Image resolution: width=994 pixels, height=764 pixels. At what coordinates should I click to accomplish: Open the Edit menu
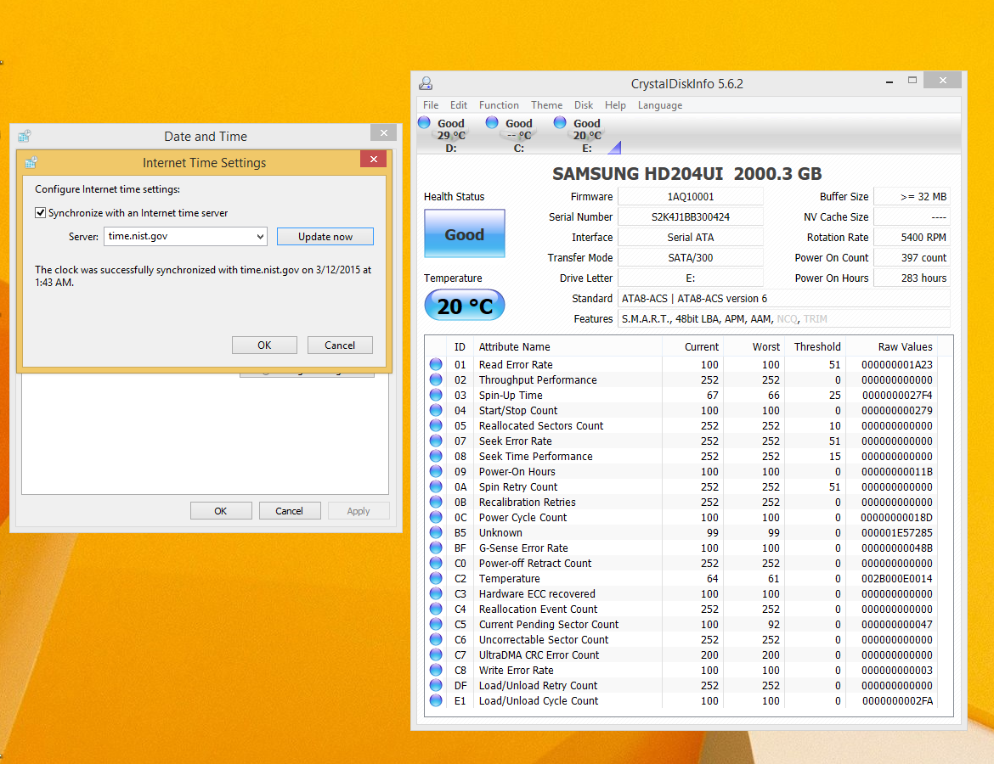(458, 105)
